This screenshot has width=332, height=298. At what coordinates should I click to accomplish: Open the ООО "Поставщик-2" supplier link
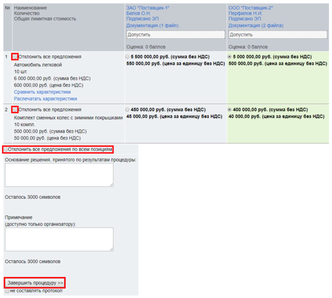click(x=250, y=8)
